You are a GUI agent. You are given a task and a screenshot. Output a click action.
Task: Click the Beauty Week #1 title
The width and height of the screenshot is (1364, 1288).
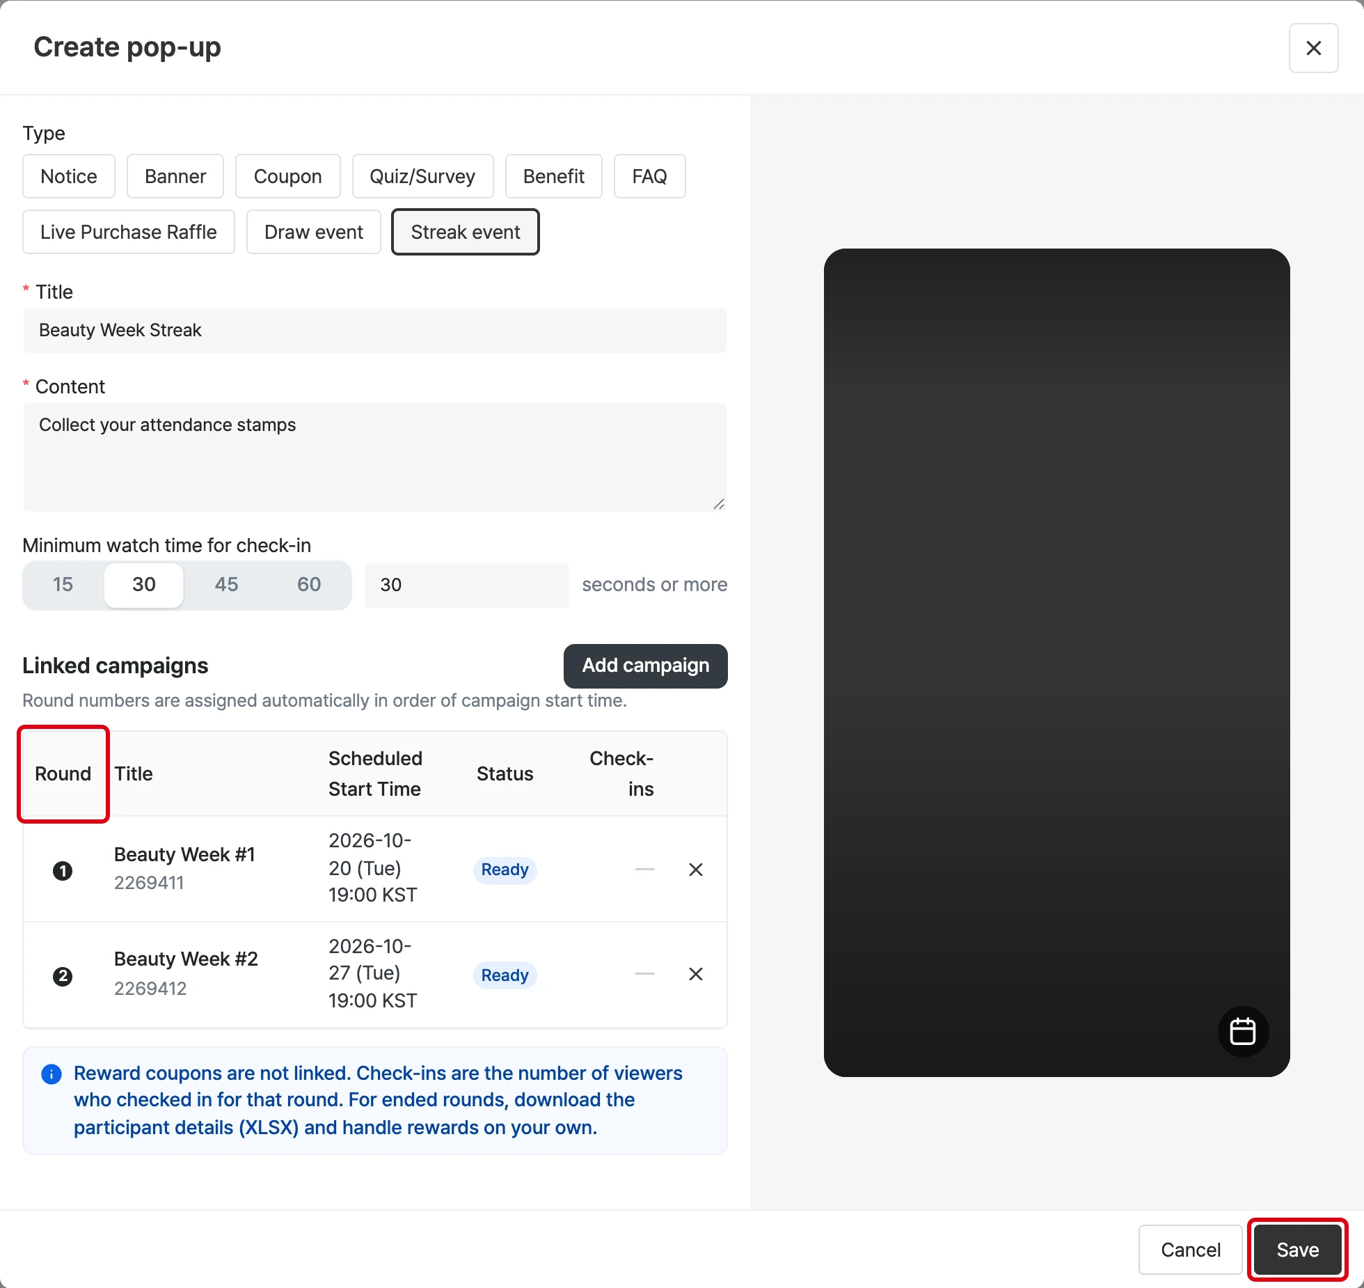(x=184, y=854)
